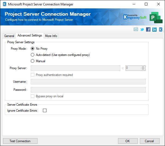Open the Twitter bird icon
This screenshot has width=165, height=146.
[142, 29]
